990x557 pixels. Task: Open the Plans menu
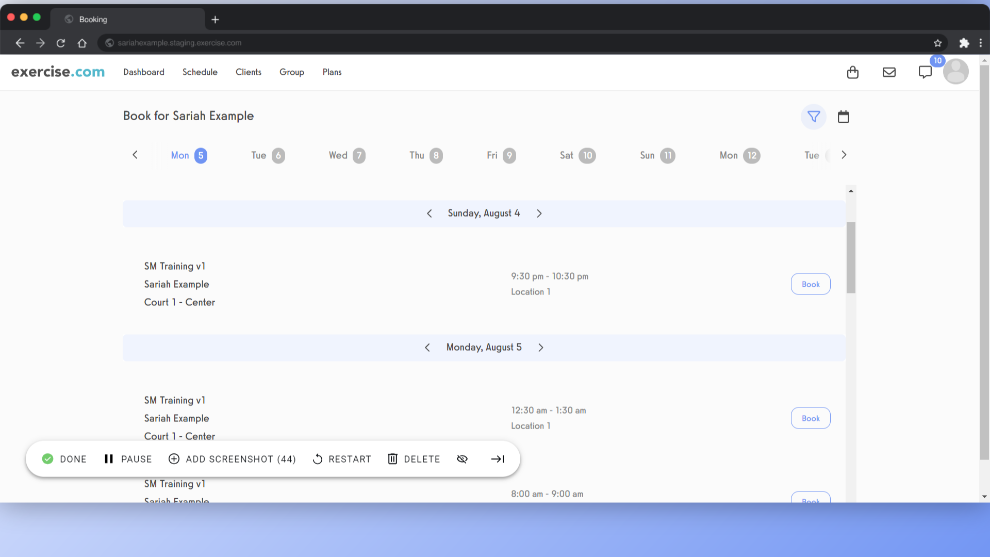click(x=332, y=72)
